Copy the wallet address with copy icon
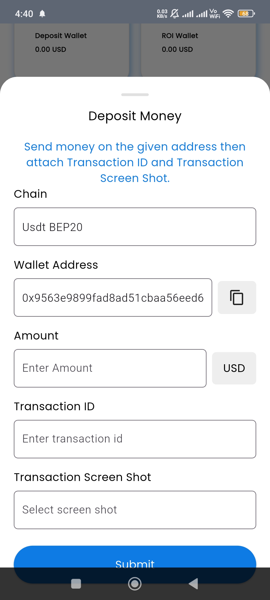270x600 pixels. point(237,297)
